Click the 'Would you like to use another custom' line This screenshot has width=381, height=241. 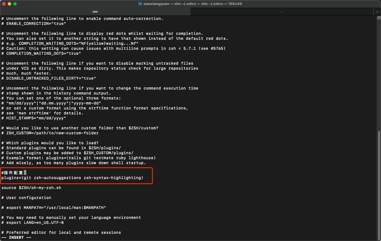80,128
